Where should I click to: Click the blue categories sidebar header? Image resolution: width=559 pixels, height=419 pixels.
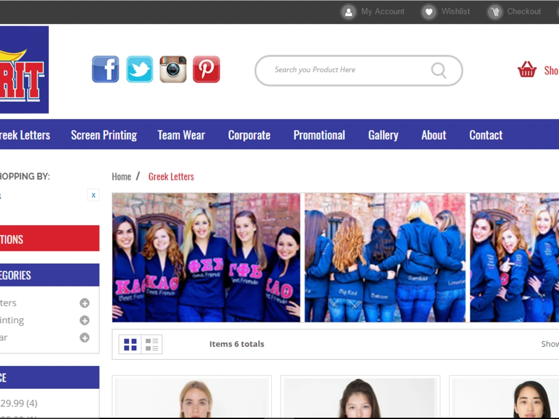pos(50,275)
